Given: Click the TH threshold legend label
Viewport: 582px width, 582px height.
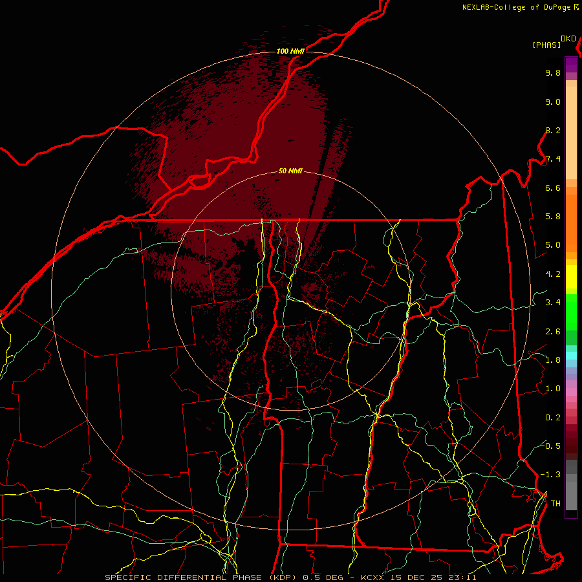Looking at the screenshot, I should (x=555, y=503).
